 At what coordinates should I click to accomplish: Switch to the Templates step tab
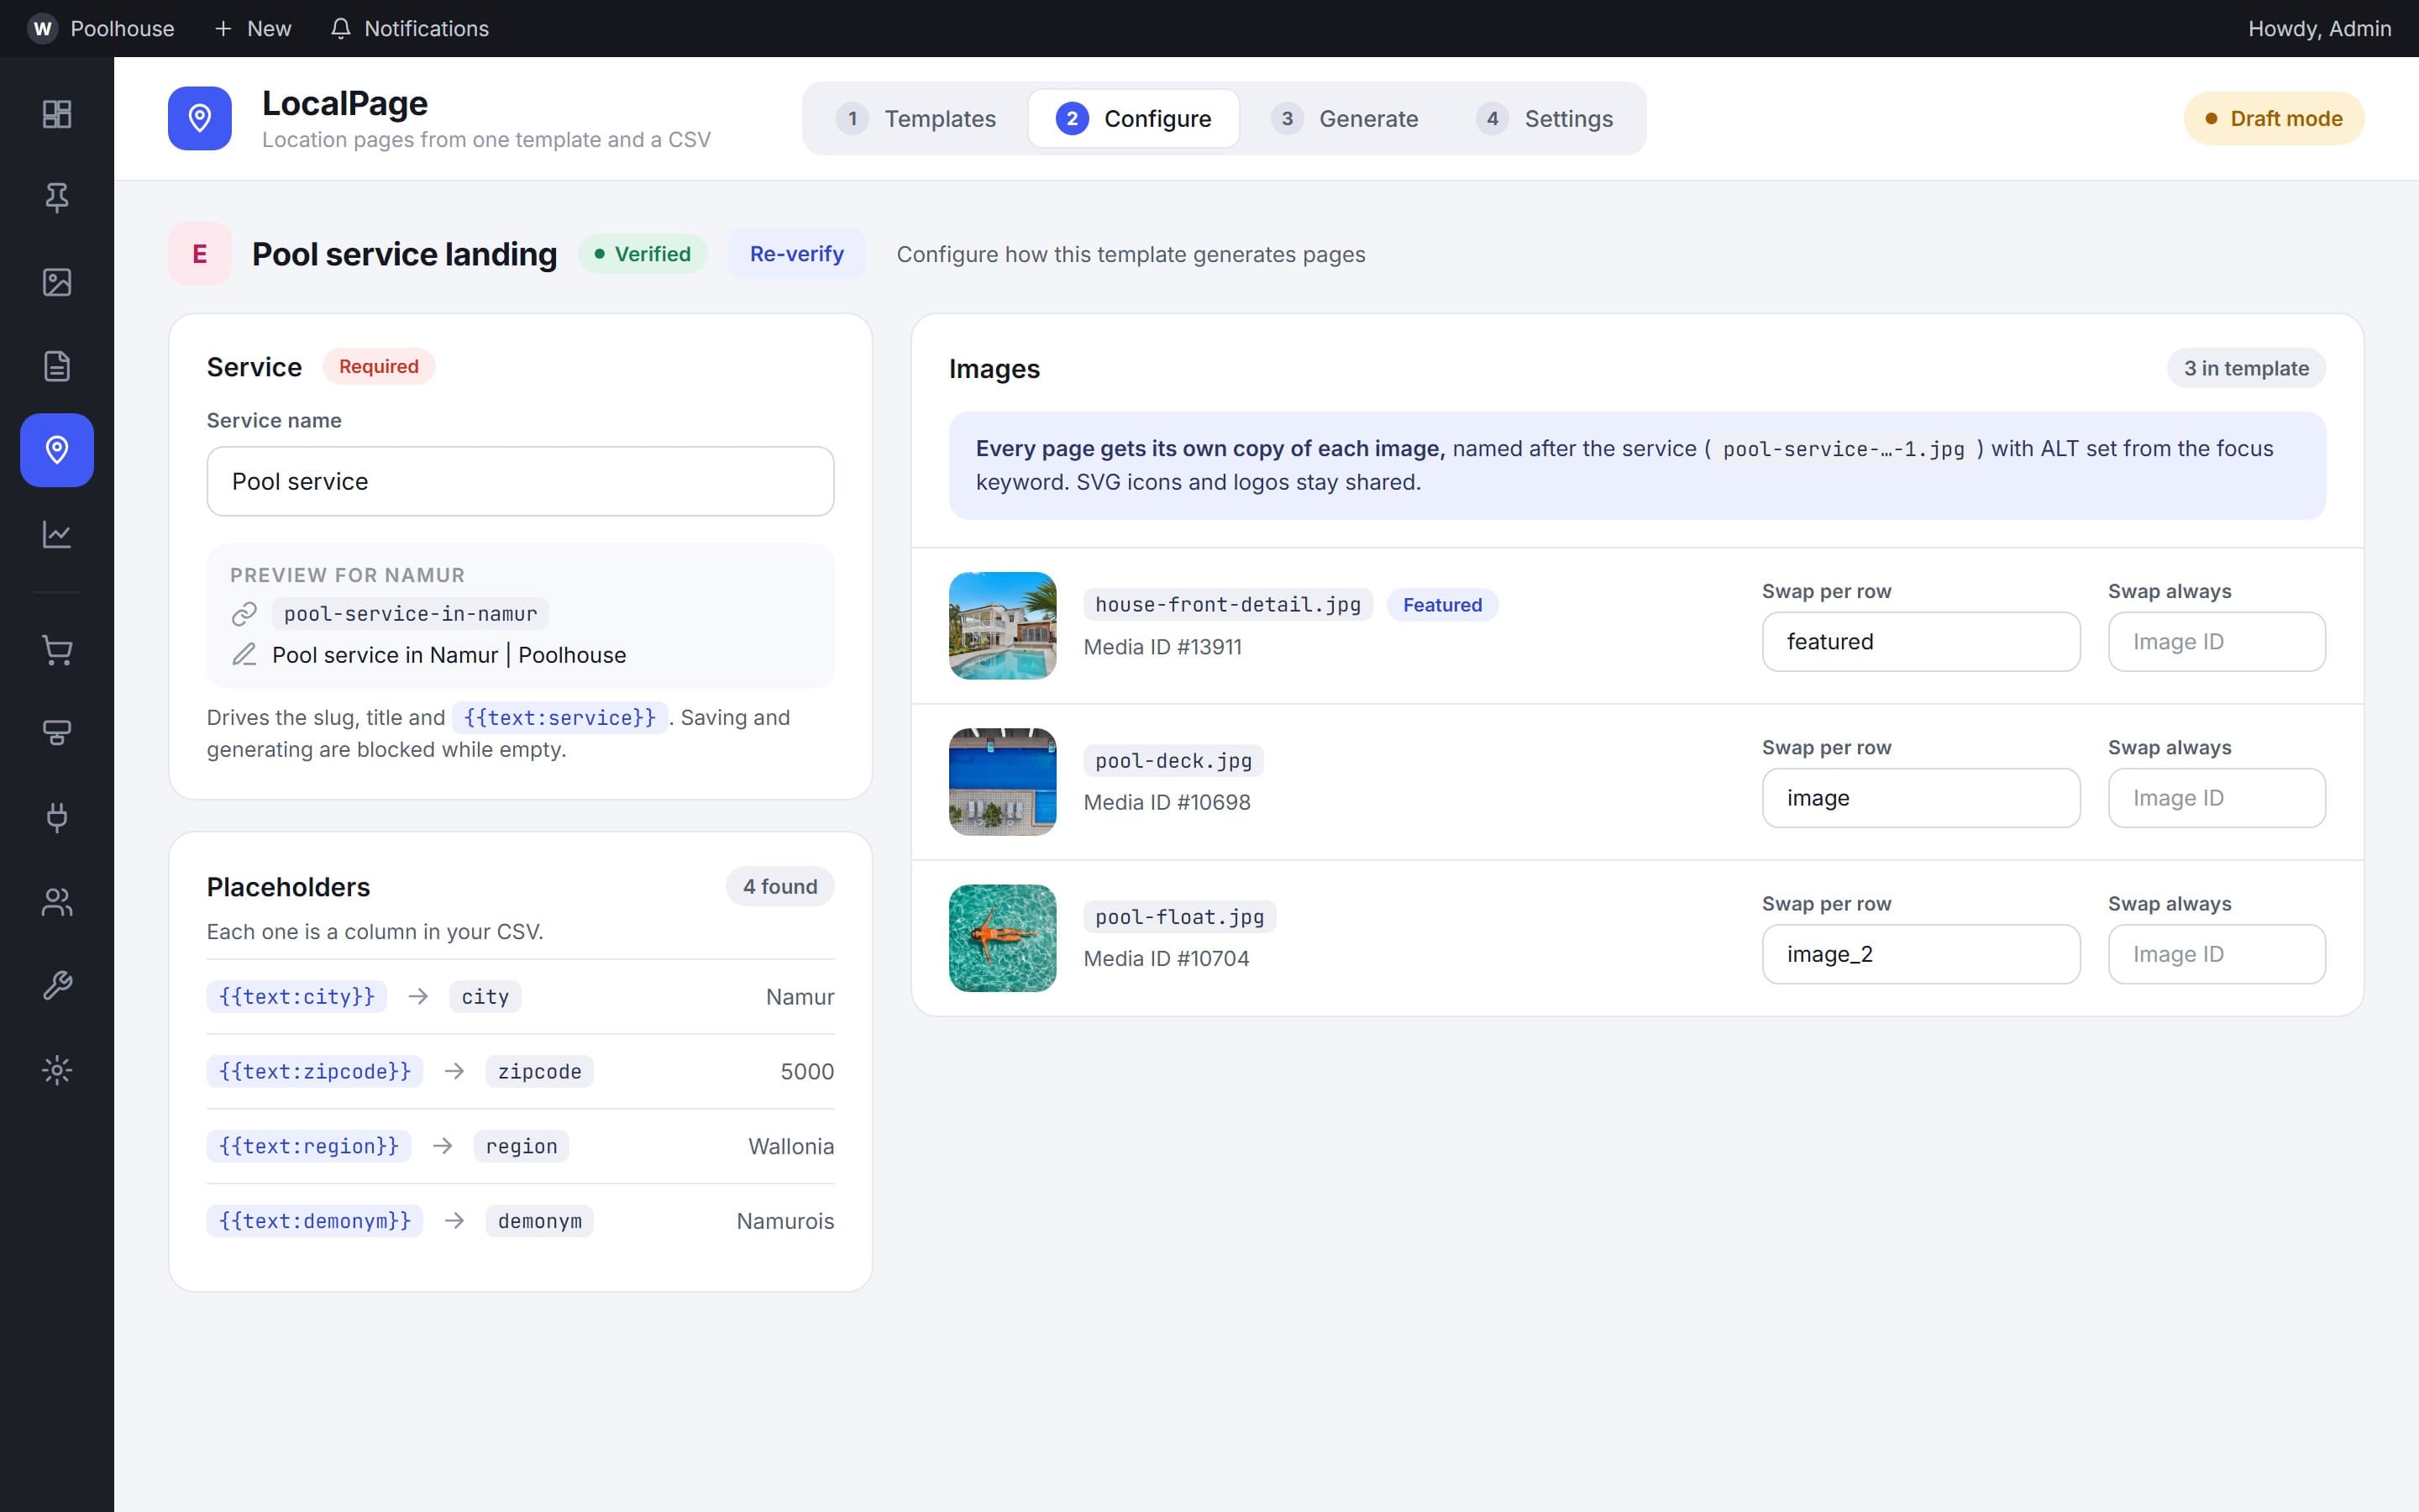(916, 118)
